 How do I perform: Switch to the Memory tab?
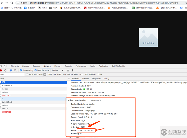(x=58, y=66)
